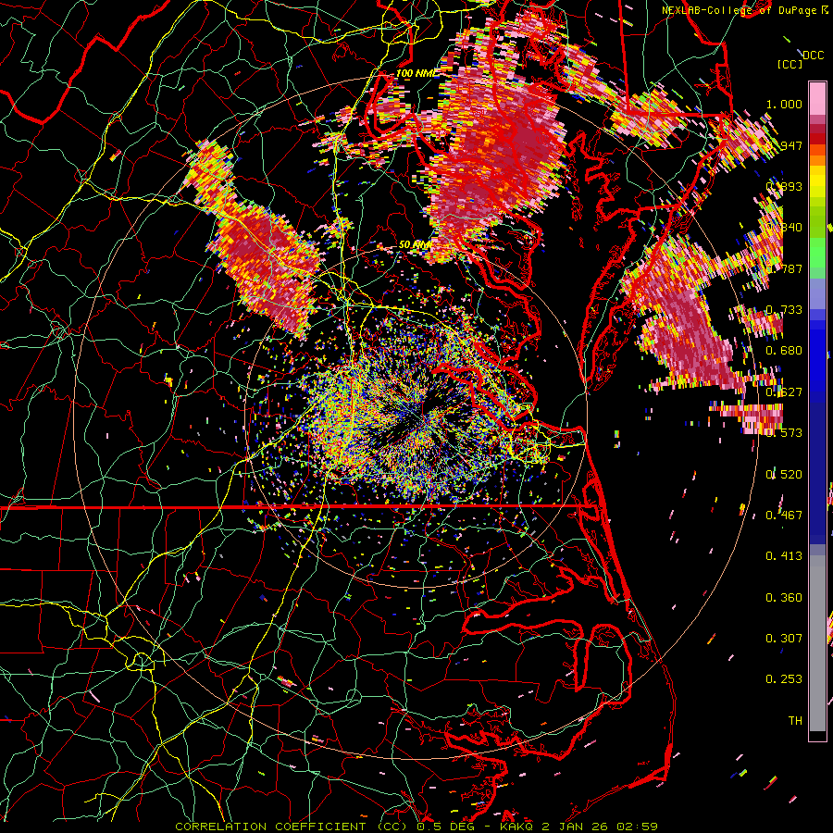Viewport: 833px width, 833px height.
Task: Click the 50 NM range ring label
Action: [x=416, y=244]
